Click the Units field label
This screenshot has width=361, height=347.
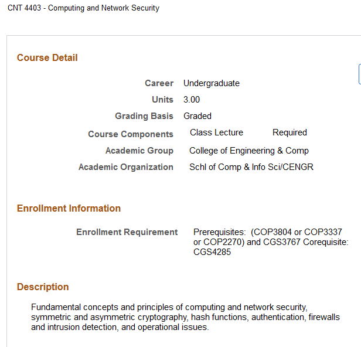[x=162, y=100]
